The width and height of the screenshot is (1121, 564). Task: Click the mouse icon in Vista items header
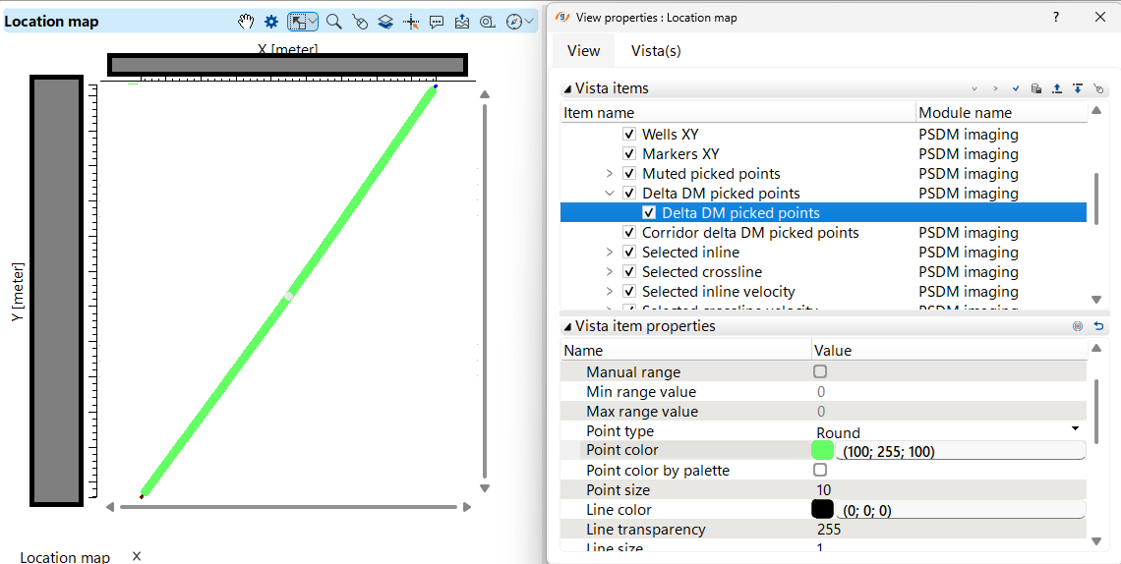pos(1098,89)
